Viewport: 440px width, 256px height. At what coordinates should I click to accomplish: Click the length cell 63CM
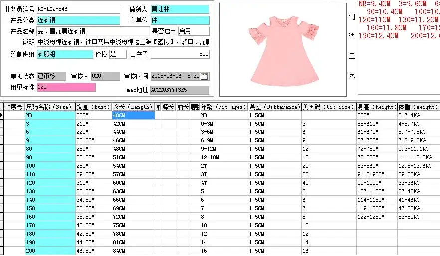pos(133,191)
